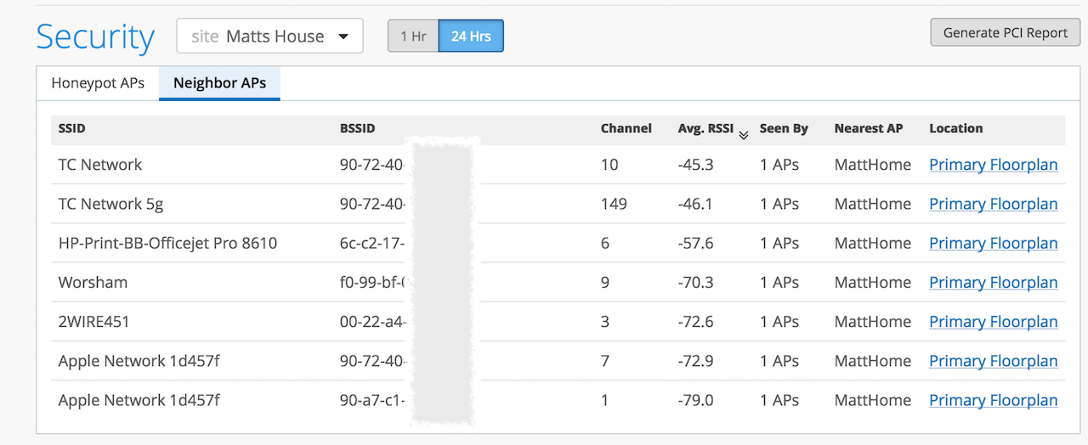This screenshot has height=445, width=1088.
Task: Open Primary Floorplan link for 2WIRE451
Action: click(993, 322)
